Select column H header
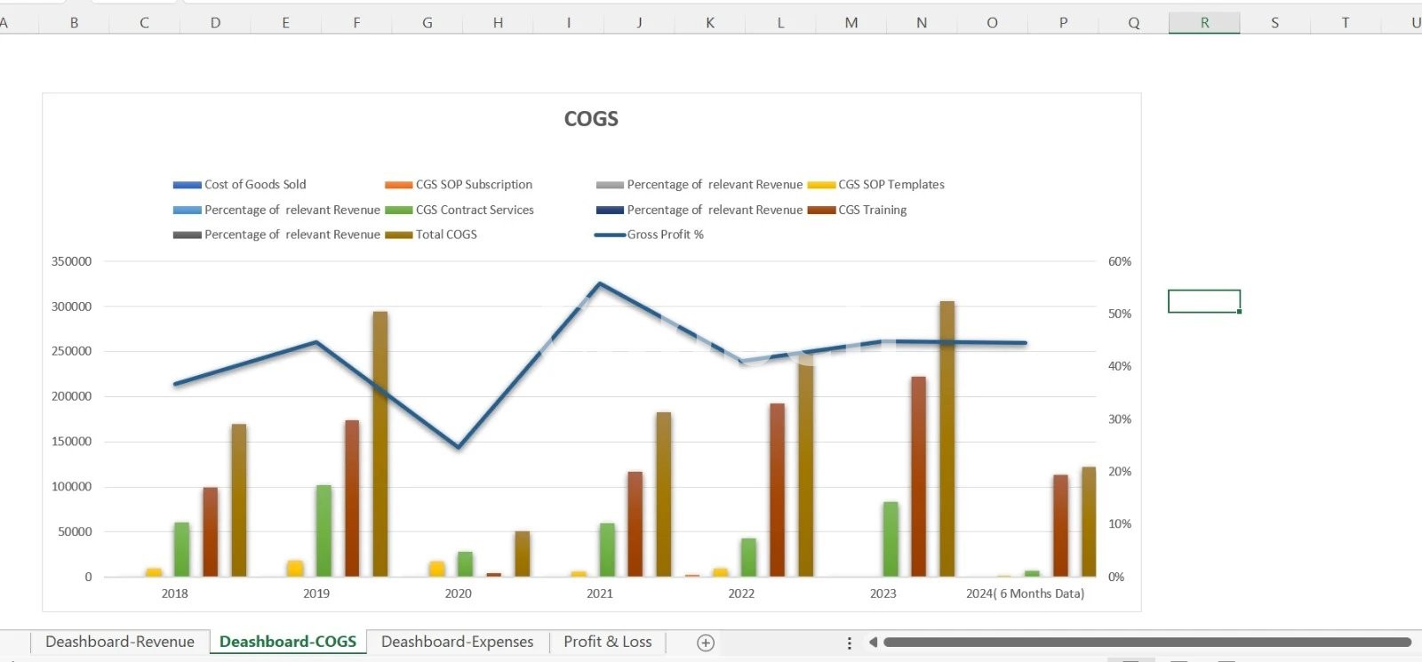Screen dimensions: 1422x662 click(x=498, y=23)
